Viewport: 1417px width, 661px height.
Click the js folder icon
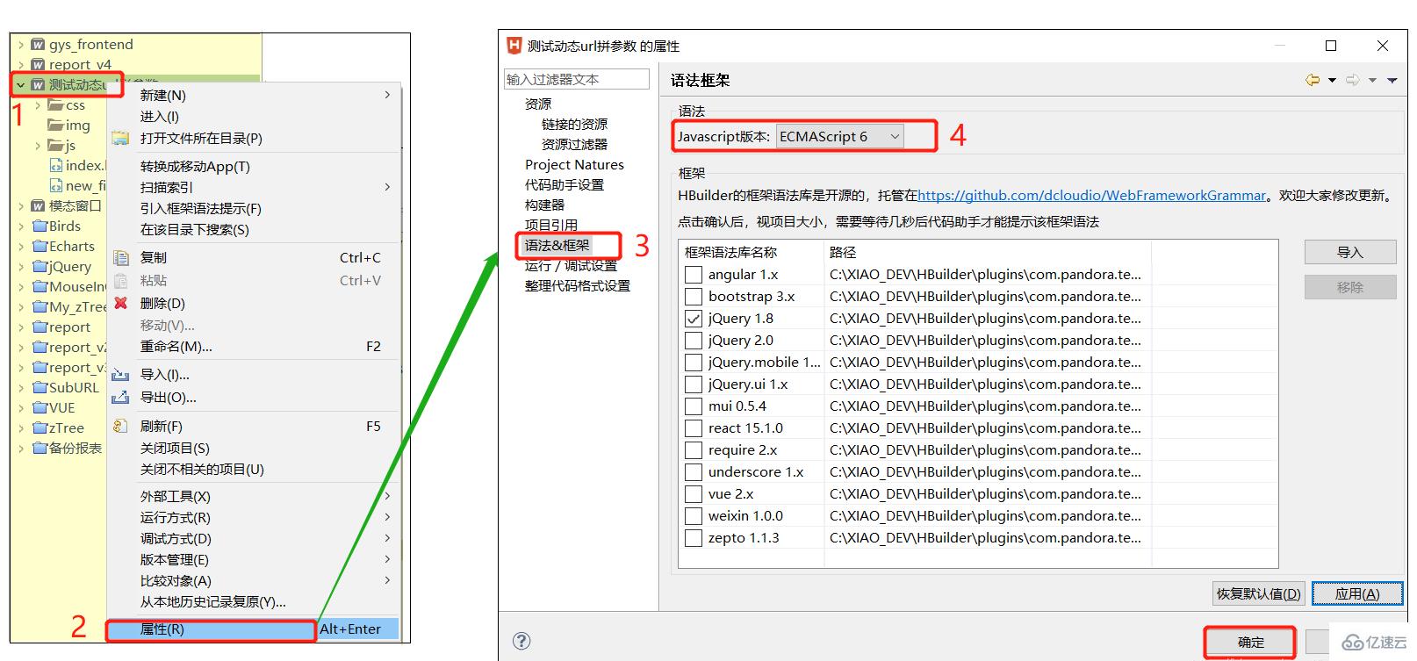click(x=56, y=146)
